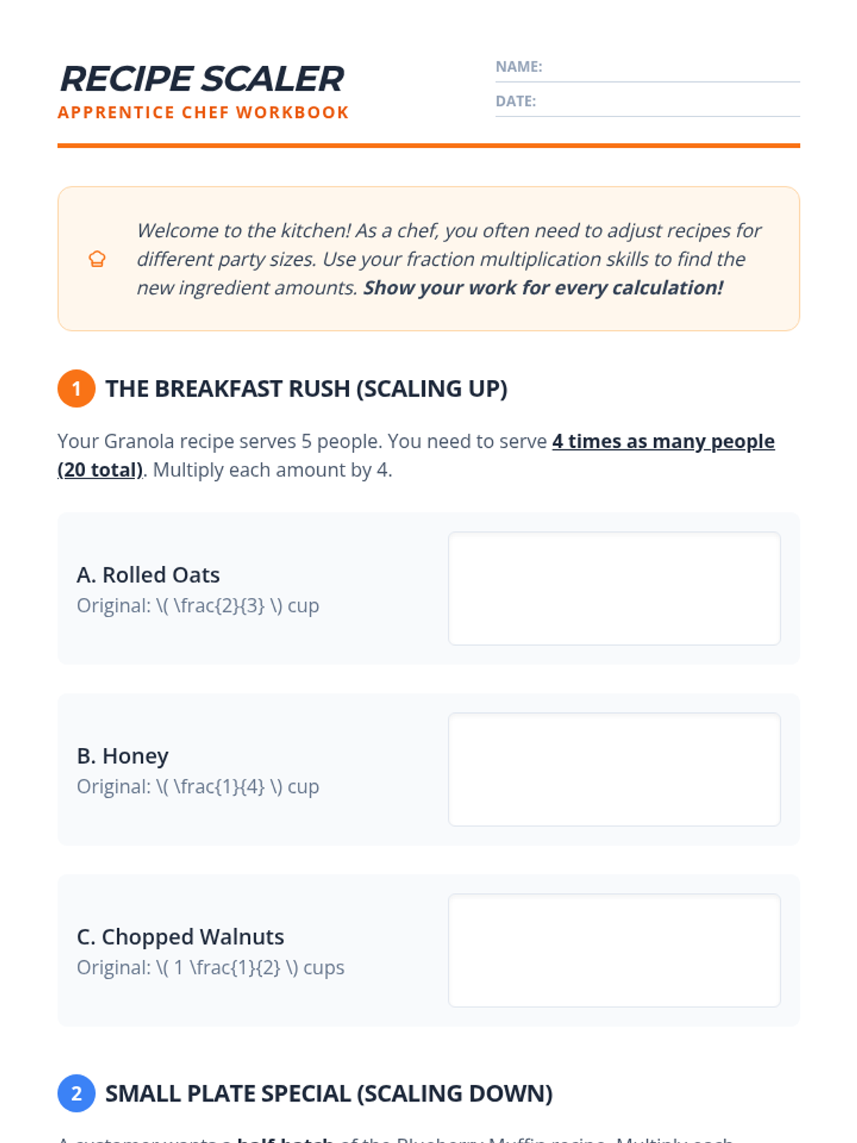
Task: Click the Honey answer box
Action: [614, 769]
